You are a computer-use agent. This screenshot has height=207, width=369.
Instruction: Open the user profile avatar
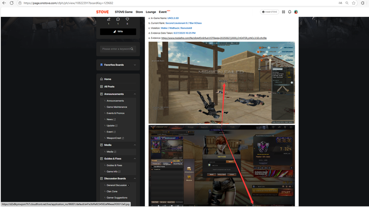pos(296,12)
